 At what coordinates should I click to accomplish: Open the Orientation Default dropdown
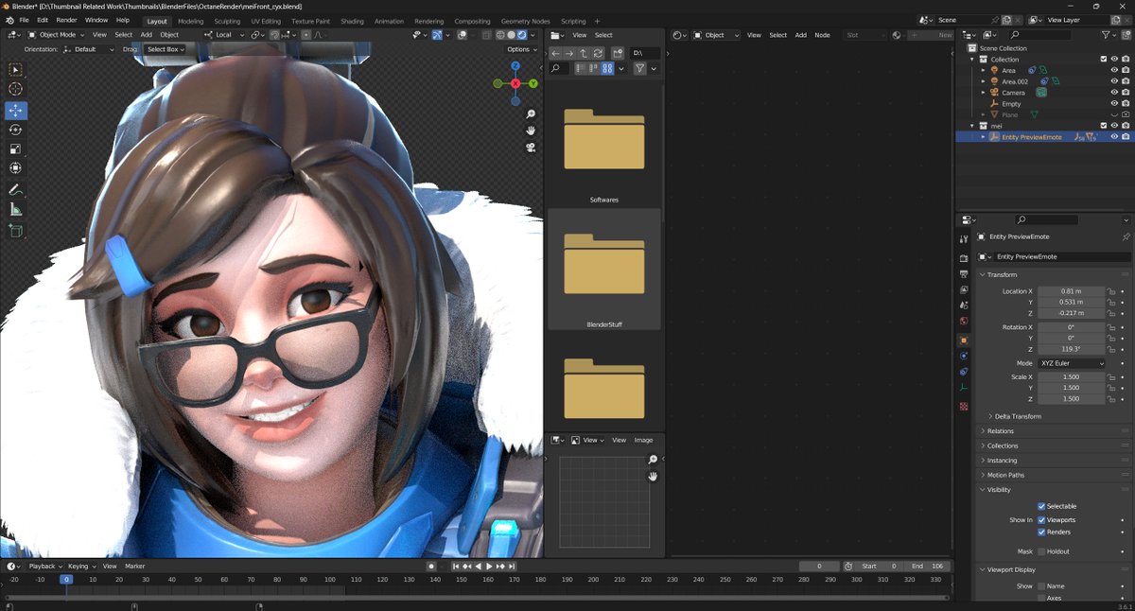89,49
